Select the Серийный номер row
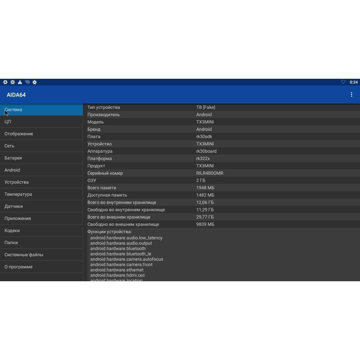Viewport: 360px width, 360px height. (x=222, y=173)
